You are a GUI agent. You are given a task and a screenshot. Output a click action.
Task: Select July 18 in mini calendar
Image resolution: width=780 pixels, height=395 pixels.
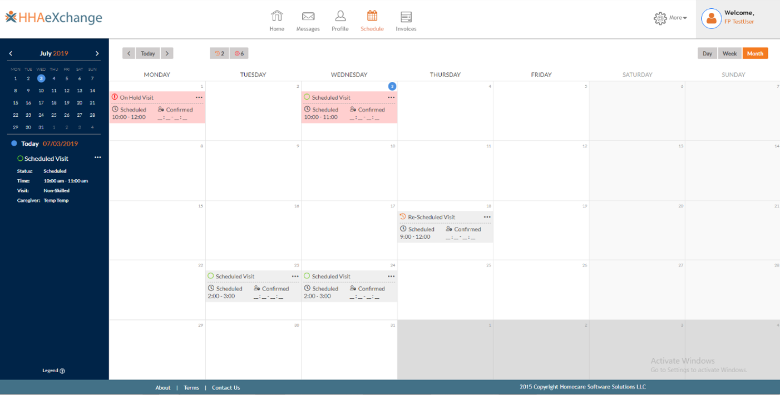tap(54, 103)
